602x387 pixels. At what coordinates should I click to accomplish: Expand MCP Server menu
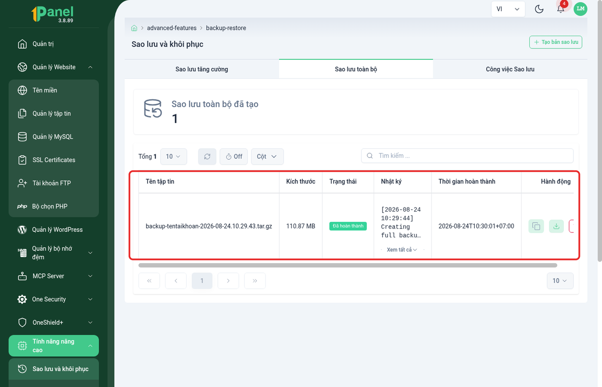pyautogui.click(x=54, y=276)
